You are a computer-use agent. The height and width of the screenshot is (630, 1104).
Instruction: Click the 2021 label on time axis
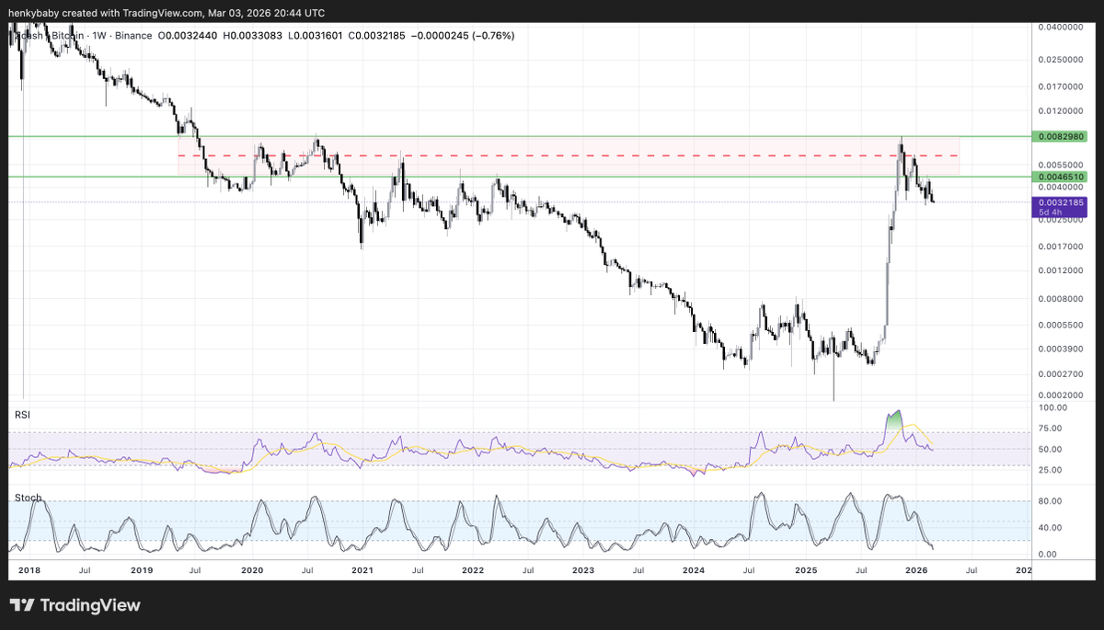362,570
